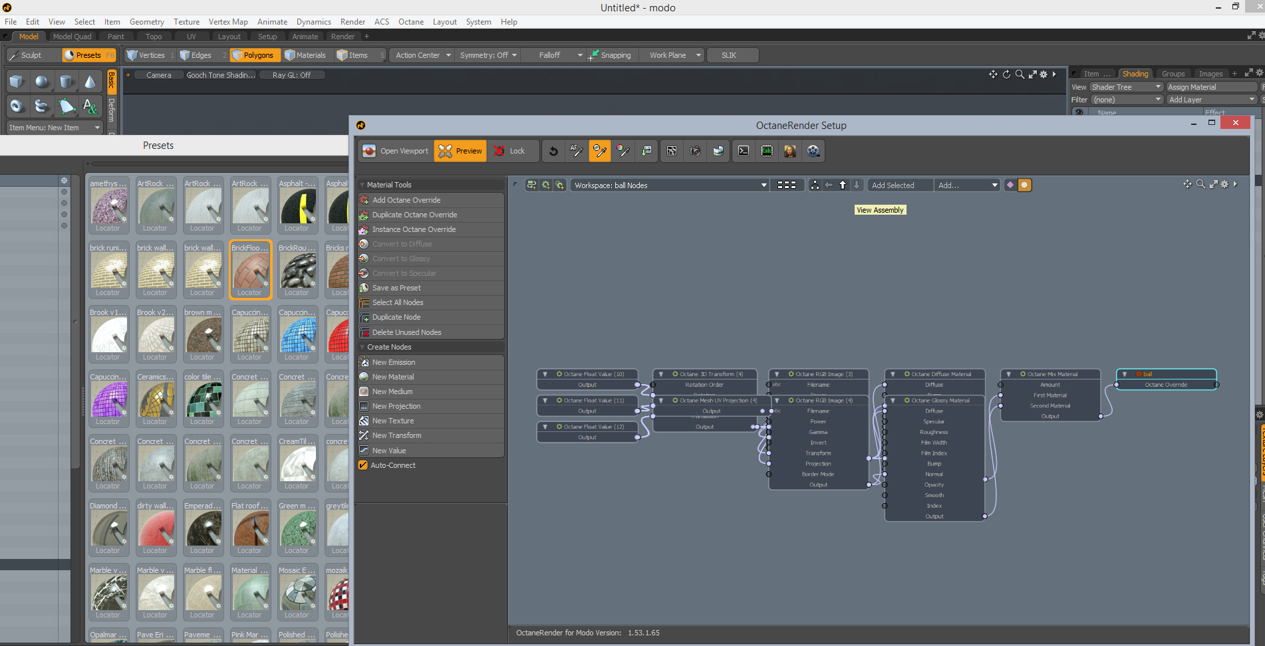Open the Symmetry: Off dropdown
1265x646 pixels.
tap(488, 55)
